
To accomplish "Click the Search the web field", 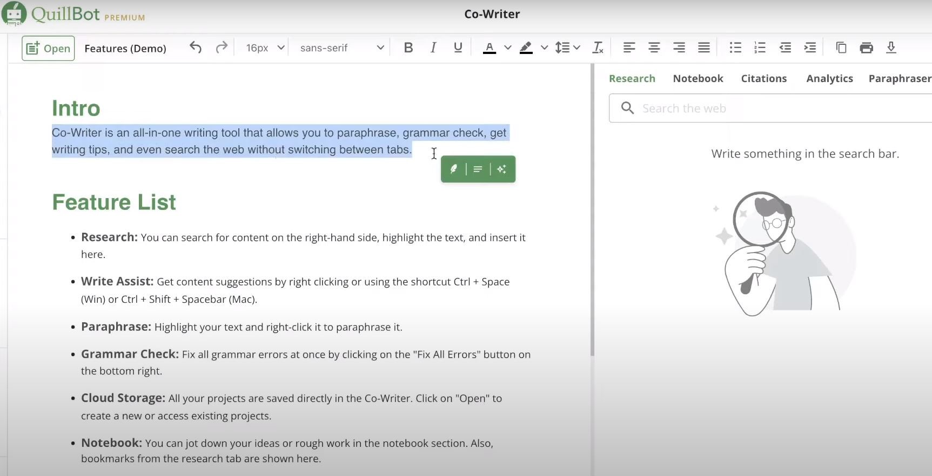I will coord(770,108).
